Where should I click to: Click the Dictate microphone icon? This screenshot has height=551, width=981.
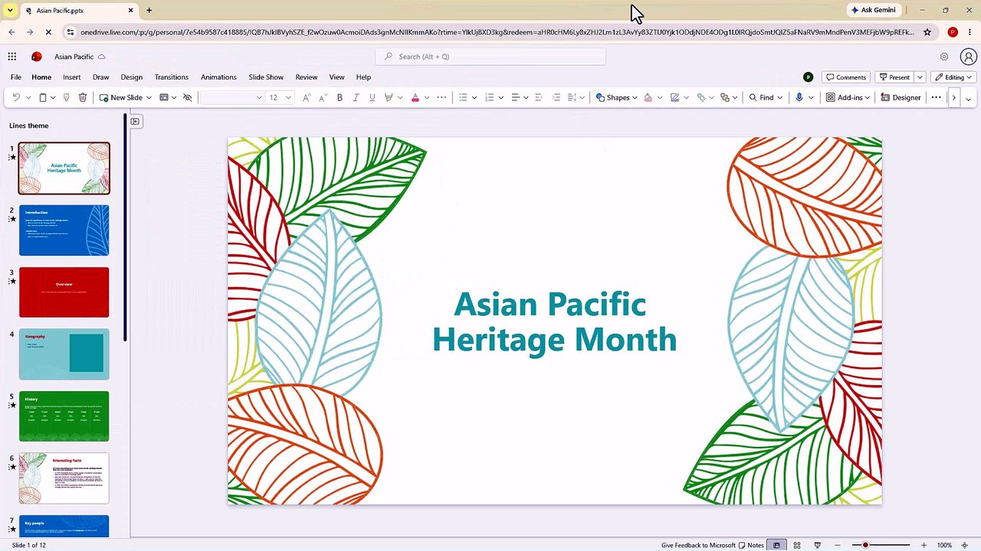pyautogui.click(x=799, y=98)
